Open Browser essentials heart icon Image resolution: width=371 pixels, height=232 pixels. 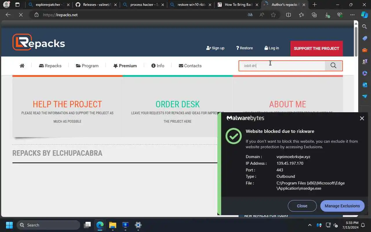click(340, 15)
